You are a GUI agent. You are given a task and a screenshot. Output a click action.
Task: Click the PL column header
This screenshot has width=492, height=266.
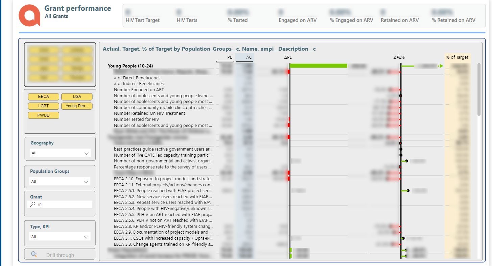[x=230, y=57]
